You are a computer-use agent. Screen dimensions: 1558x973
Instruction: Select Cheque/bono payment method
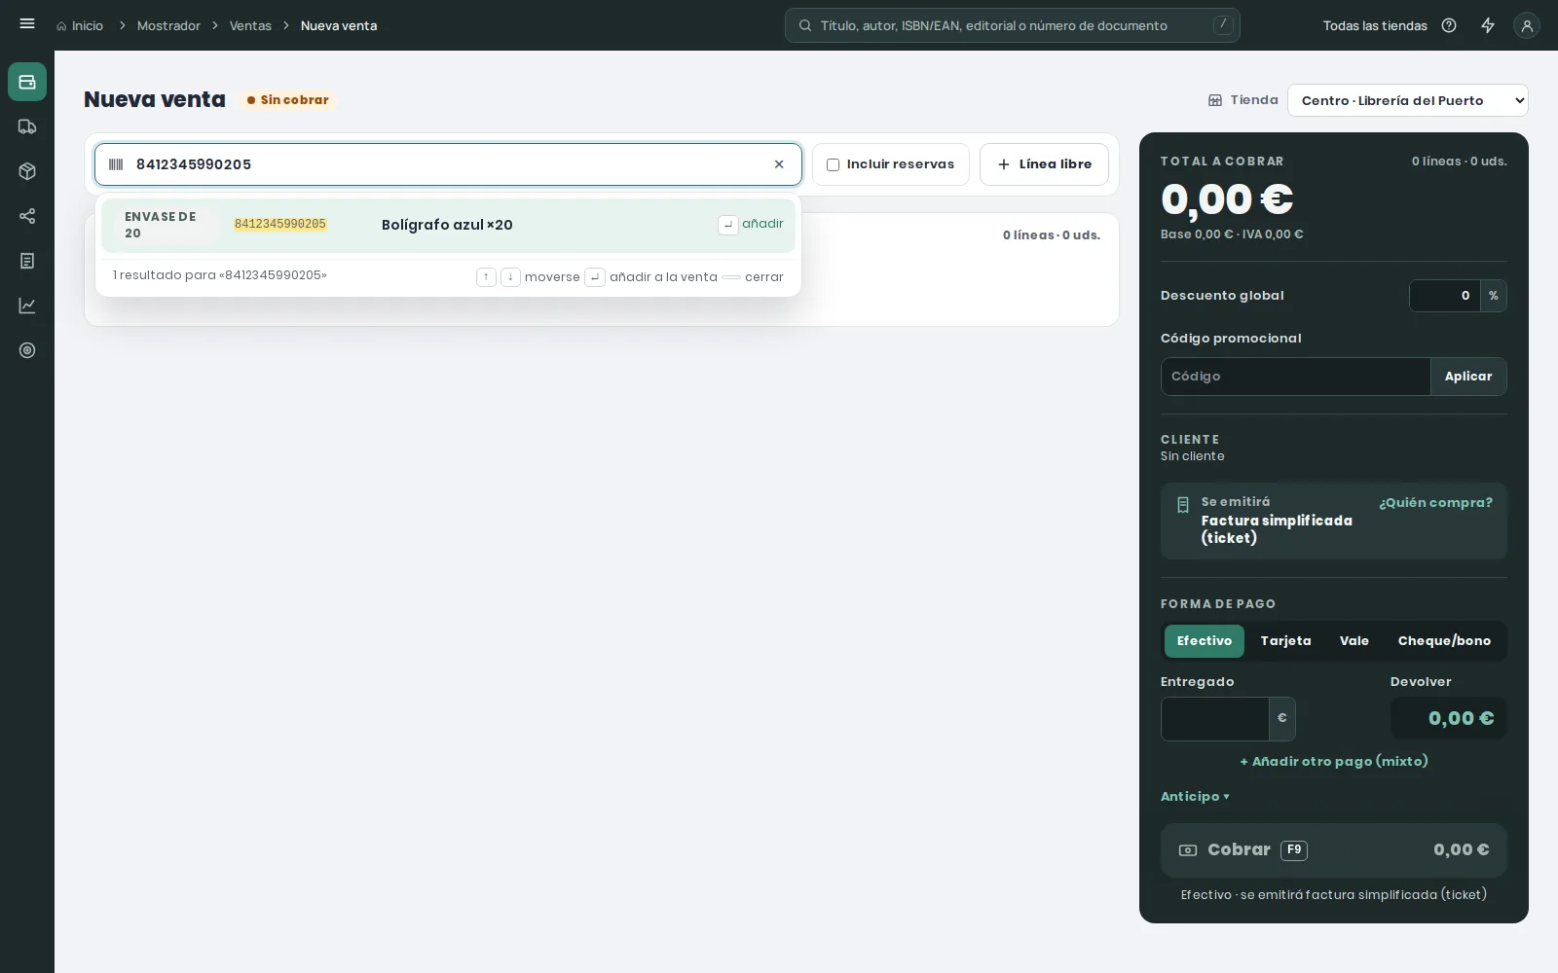[x=1444, y=641]
